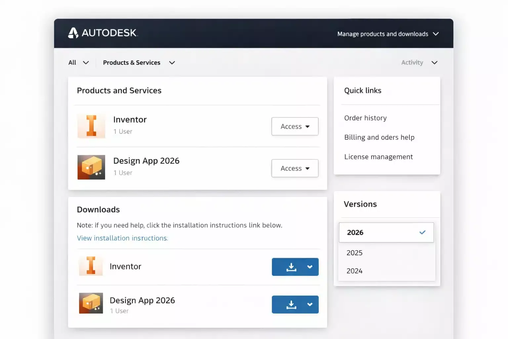
Task: Expand the Activity dropdown
Action: coord(419,62)
